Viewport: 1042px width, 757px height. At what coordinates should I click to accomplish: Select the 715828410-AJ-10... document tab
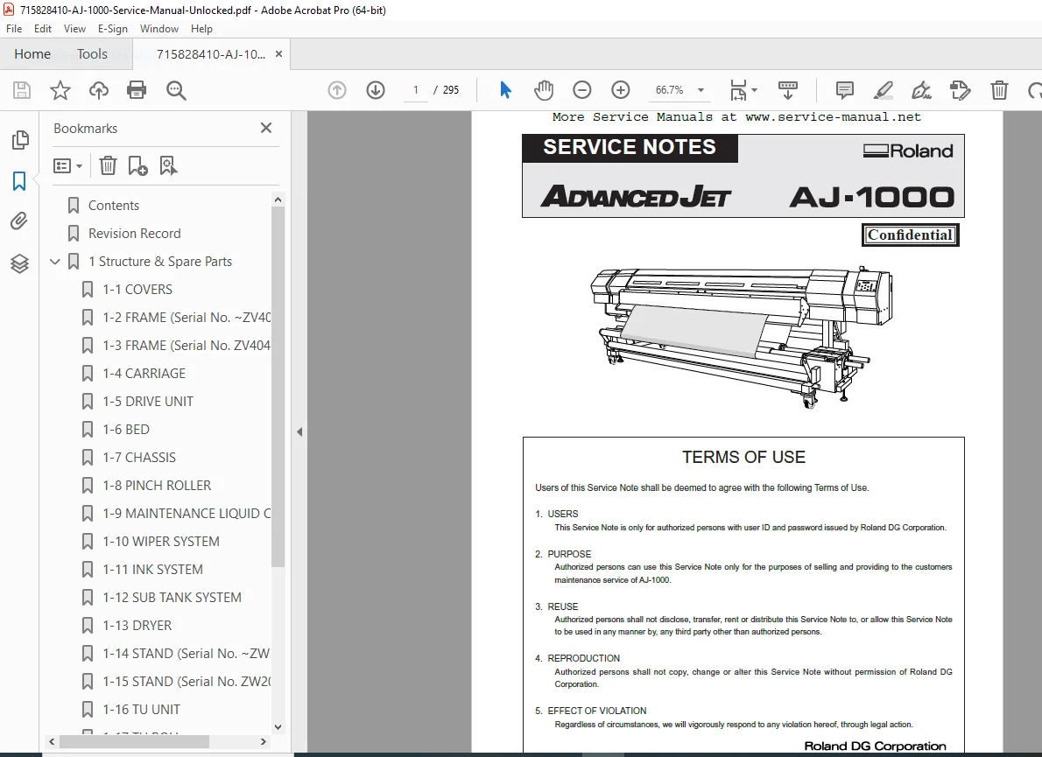(x=211, y=54)
